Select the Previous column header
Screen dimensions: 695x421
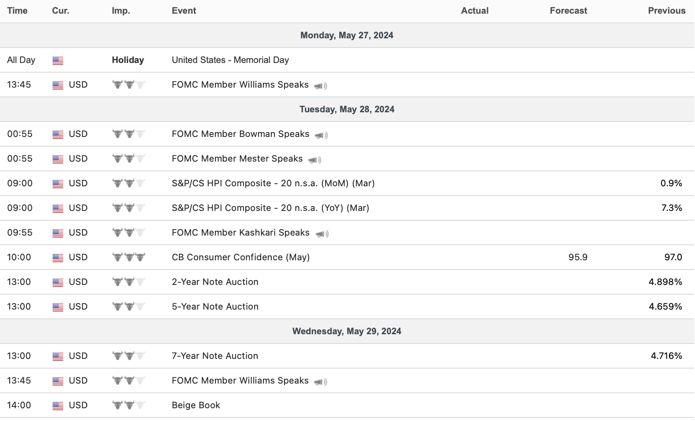pos(666,11)
